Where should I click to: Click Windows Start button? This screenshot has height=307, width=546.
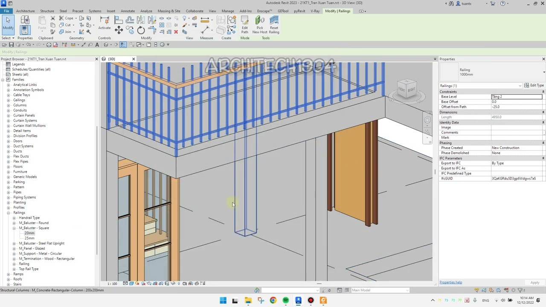click(x=223, y=300)
